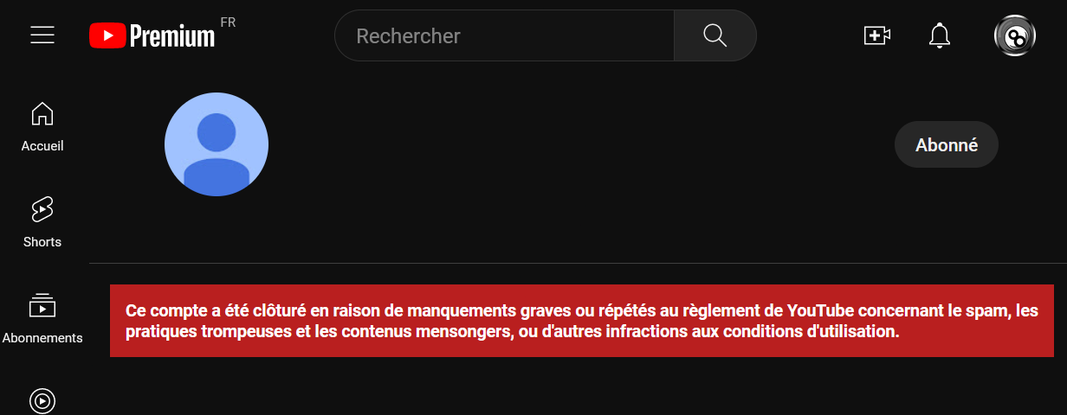Focus the Rechercher search field
The image size is (1067, 415).
coord(504,35)
